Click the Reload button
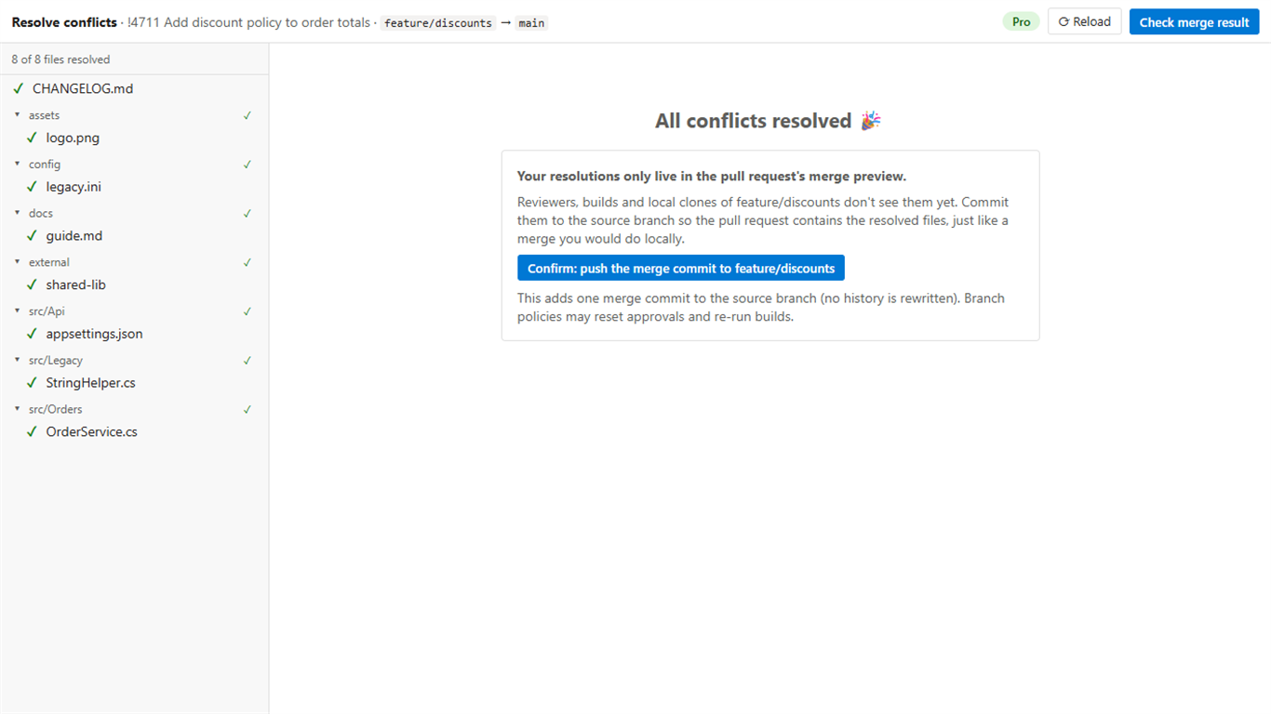This screenshot has height=714, width=1271. pos(1084,21)
